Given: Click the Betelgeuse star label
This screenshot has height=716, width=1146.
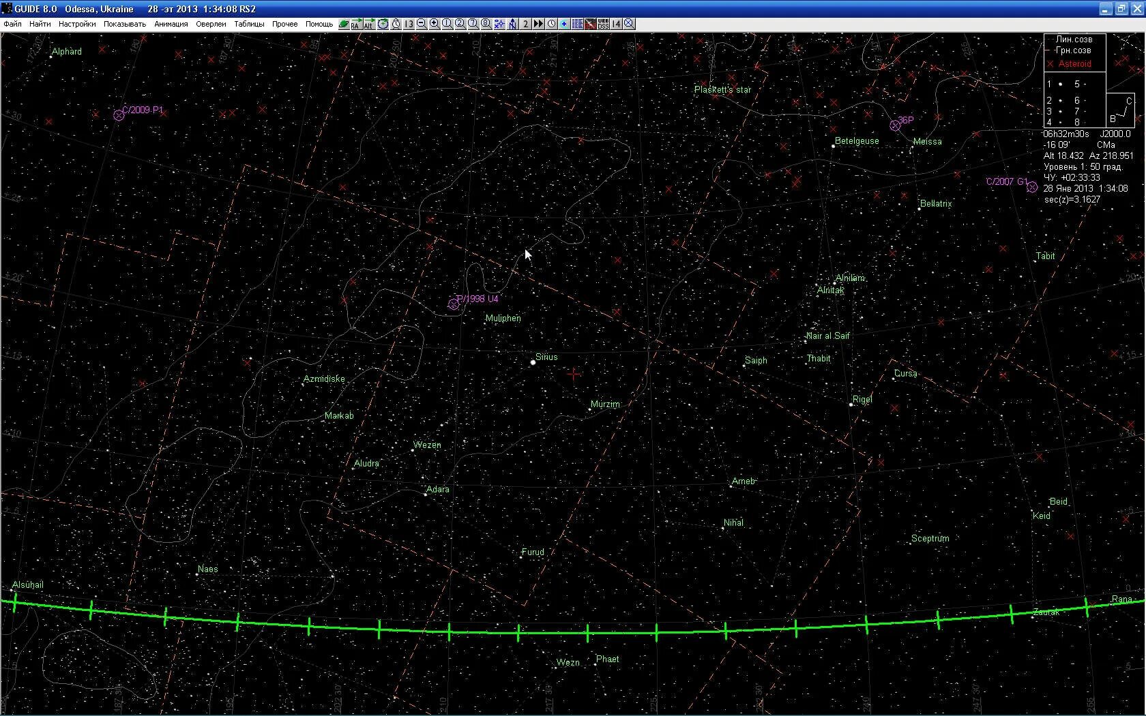Looking at the screenshot, I should click(857, 141).
